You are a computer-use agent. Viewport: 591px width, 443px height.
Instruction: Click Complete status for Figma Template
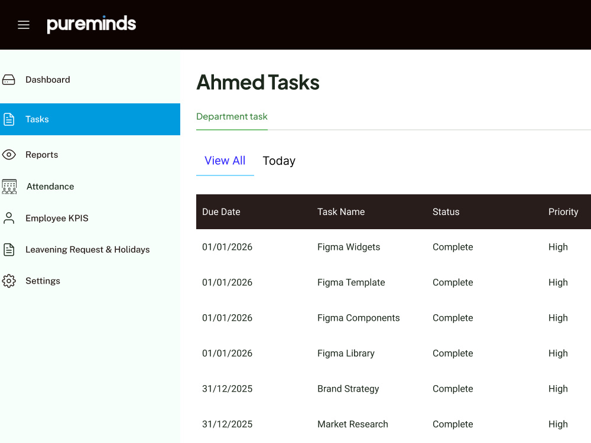point(453,282)
